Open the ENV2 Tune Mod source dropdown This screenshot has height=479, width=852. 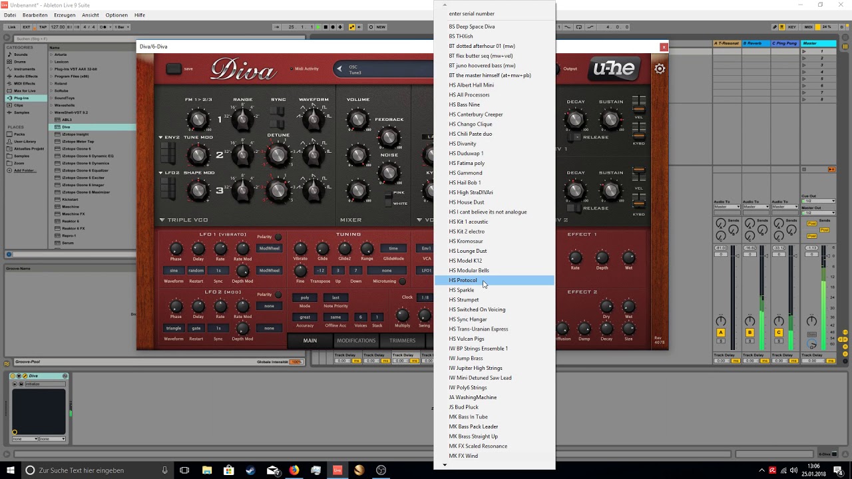[x=169, y=138]
